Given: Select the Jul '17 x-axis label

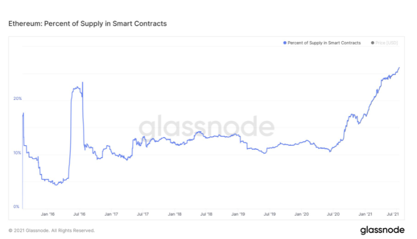Looking at the screenshot, I should (143, 213).
